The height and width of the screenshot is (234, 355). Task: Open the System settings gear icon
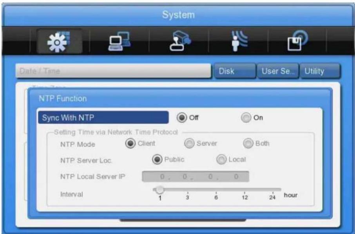coord(59,41)
